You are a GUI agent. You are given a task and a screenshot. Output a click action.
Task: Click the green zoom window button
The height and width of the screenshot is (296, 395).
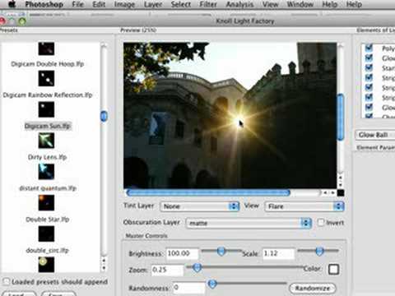(x=22, y=21)
